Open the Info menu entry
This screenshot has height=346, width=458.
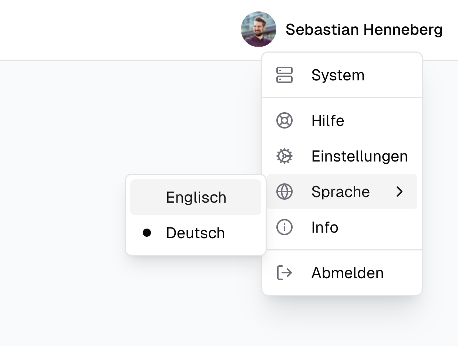pos(325,227)
